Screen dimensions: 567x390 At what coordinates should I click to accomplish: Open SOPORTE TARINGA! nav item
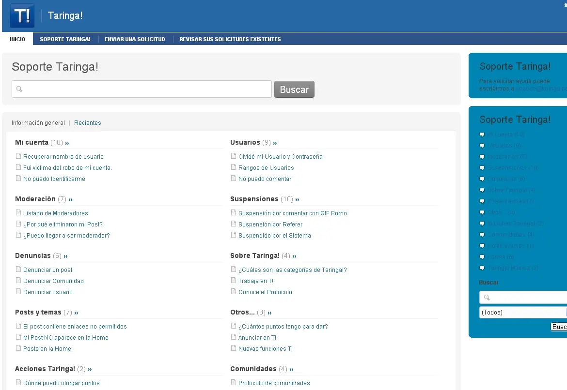[65, 39]
